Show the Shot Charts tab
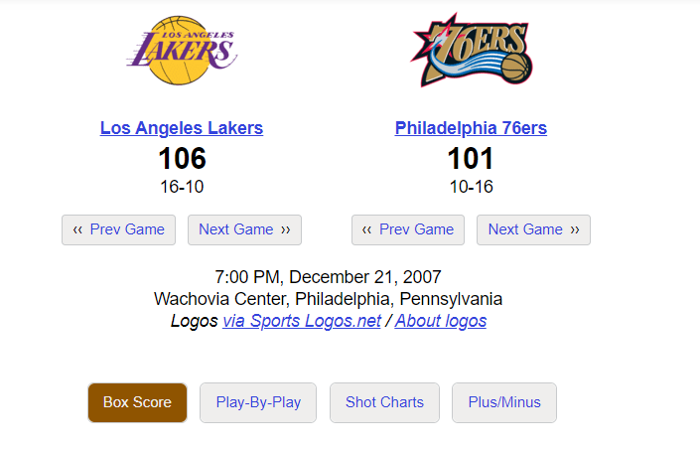This screenshot has width=700, height=449. point(384,402)
